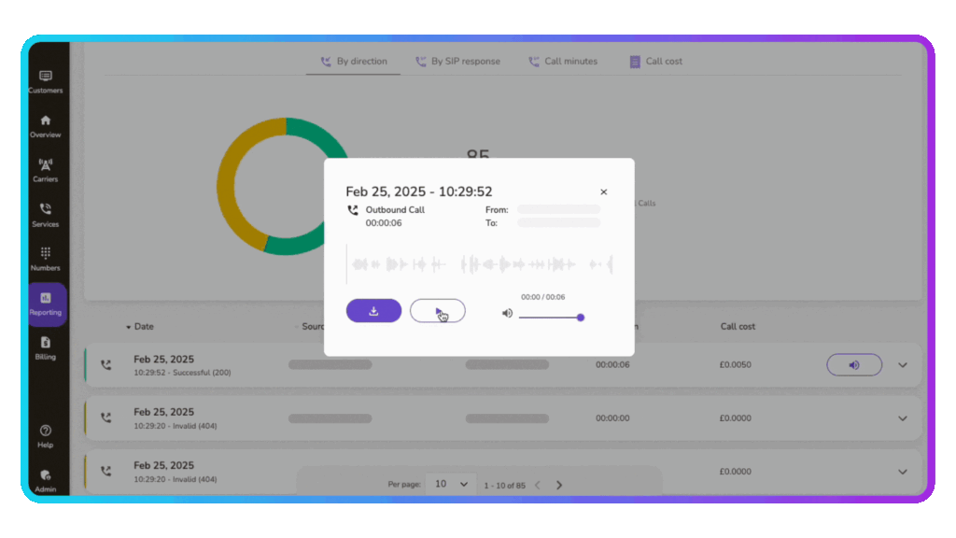Click the Admin icon in sidebar
The width and height of the screenshot is (956, 538).
(45, 480)
